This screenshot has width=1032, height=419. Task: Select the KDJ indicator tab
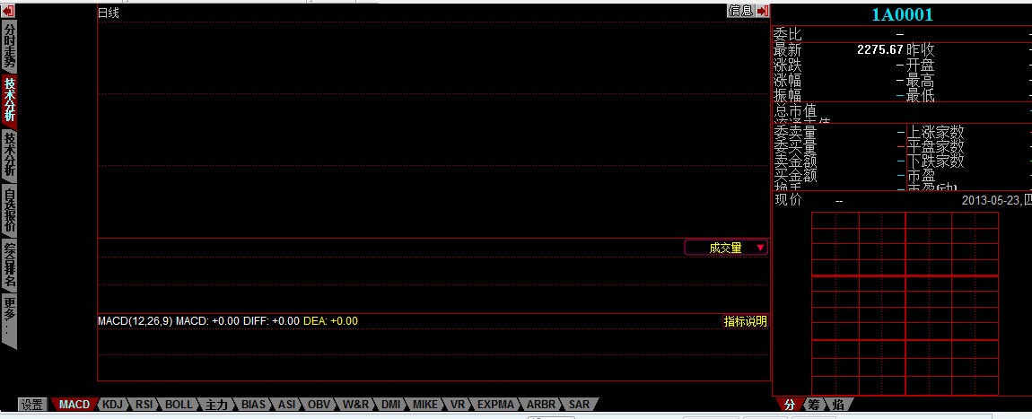coord(112,405)
